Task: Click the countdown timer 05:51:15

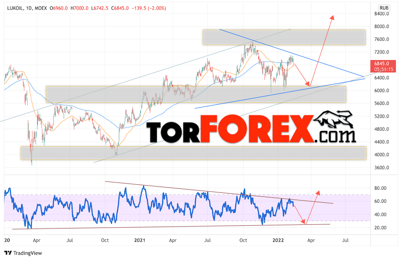Action: point(383,69)
